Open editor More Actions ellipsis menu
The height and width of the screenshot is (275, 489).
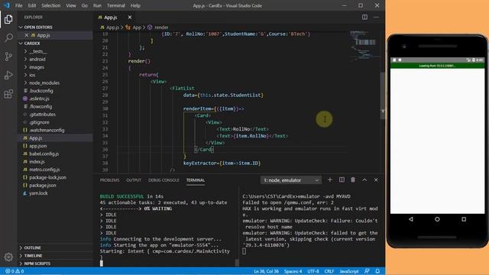tap(376, 17)
